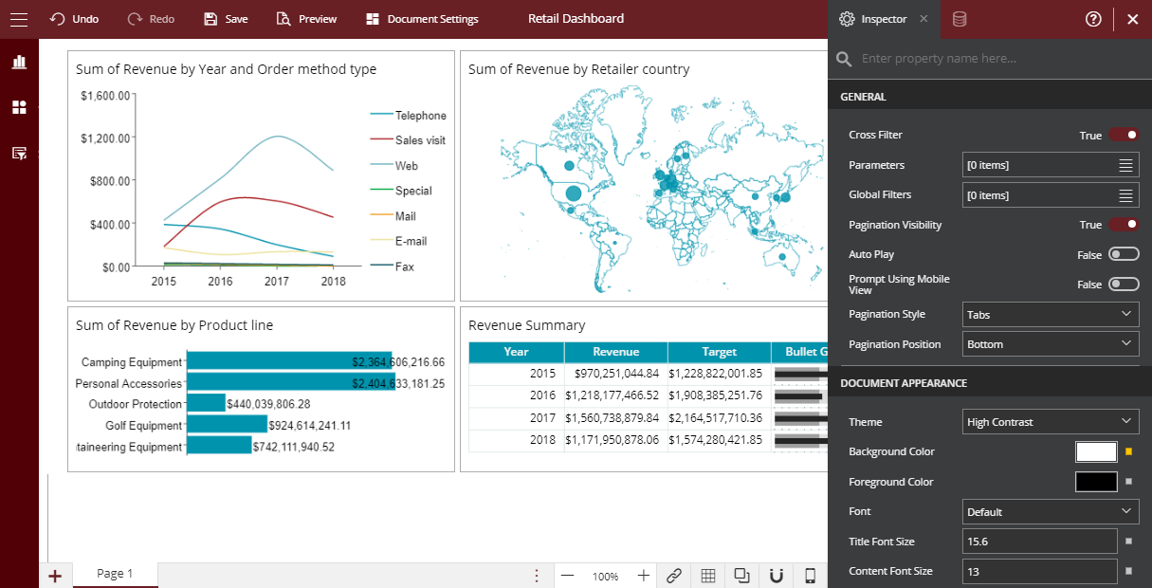Pick the Background Color white swatch

(x=1096, y=452)
